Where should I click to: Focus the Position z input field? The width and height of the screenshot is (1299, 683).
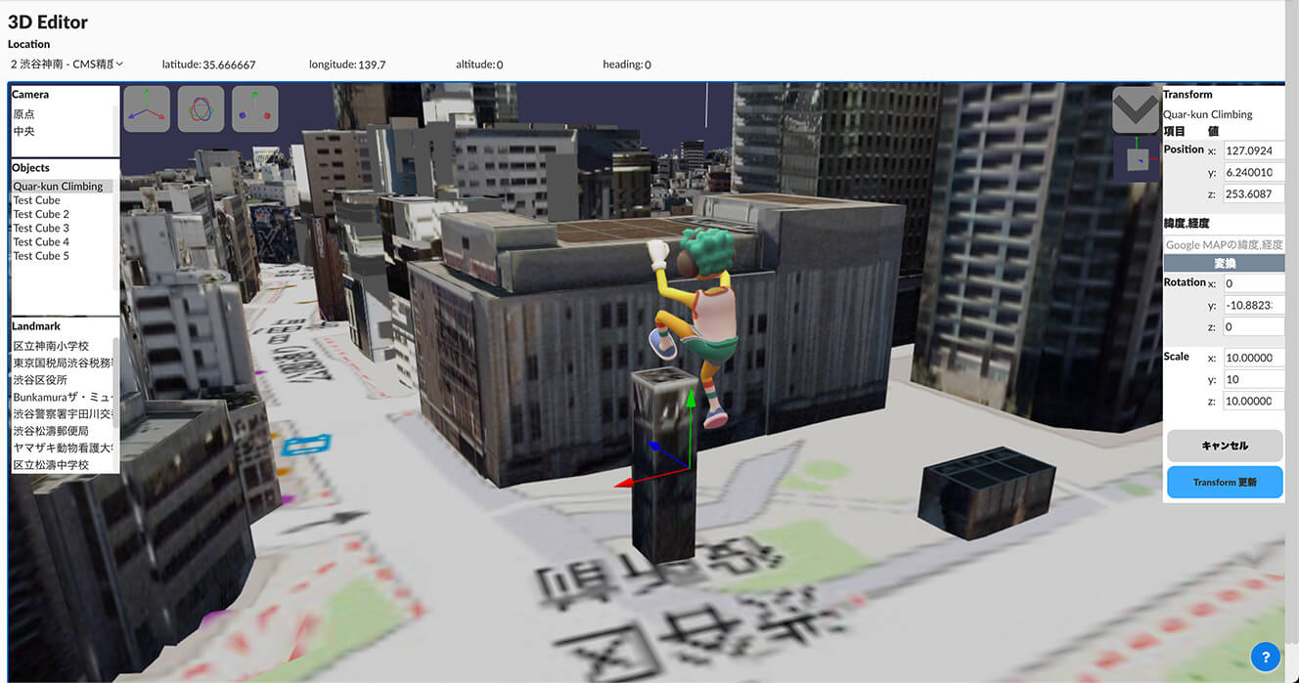click(x=1254, y=194)
